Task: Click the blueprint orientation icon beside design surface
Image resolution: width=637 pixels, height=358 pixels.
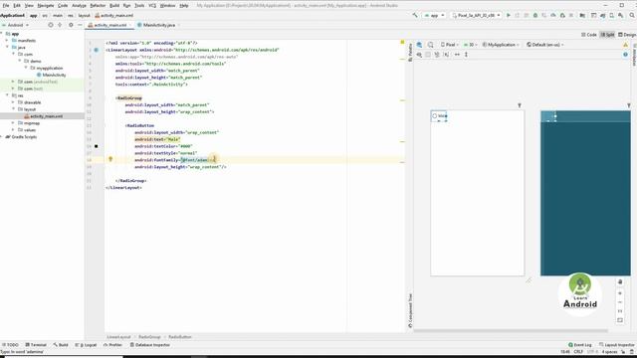Action: [x=431, y=45]
